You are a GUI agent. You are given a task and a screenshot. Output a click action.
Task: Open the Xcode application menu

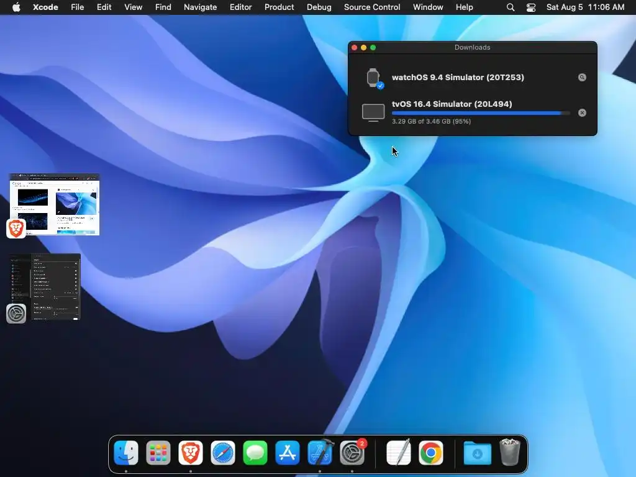pos(45,7)
